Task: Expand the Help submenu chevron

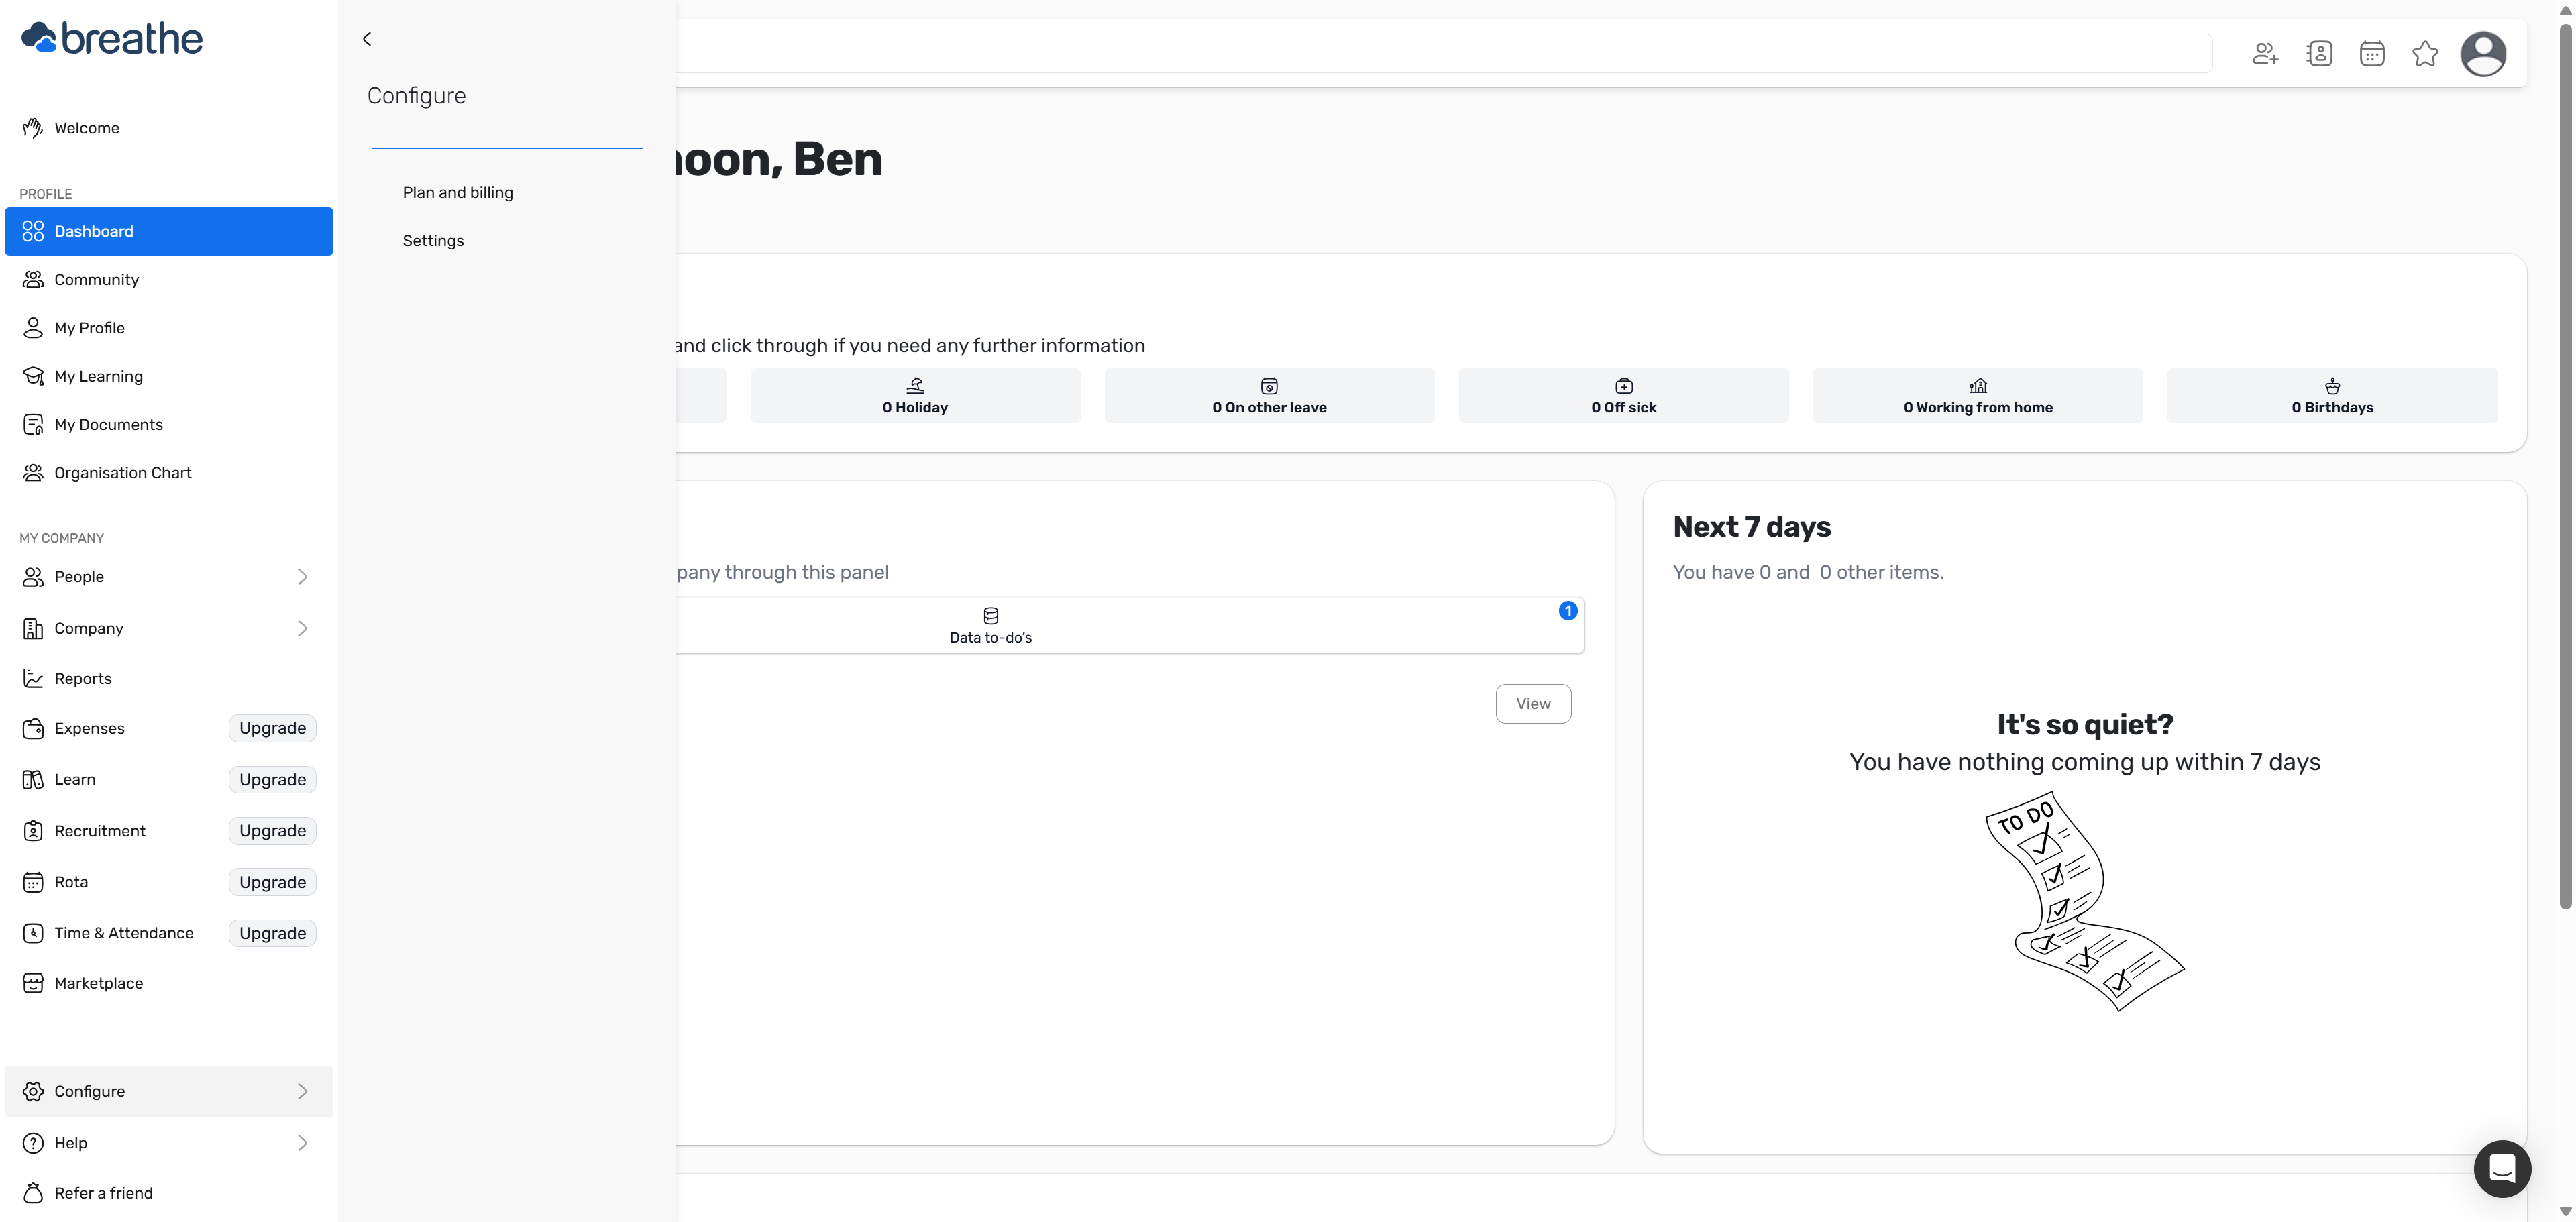Action: coord(302,1143)
